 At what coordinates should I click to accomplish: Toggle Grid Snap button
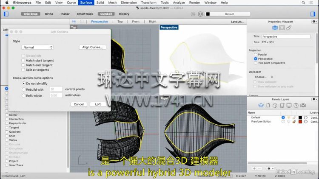(31, 14)
